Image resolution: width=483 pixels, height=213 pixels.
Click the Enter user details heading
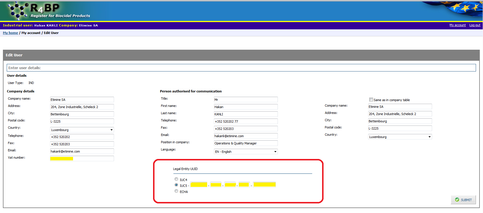[24, 68]
